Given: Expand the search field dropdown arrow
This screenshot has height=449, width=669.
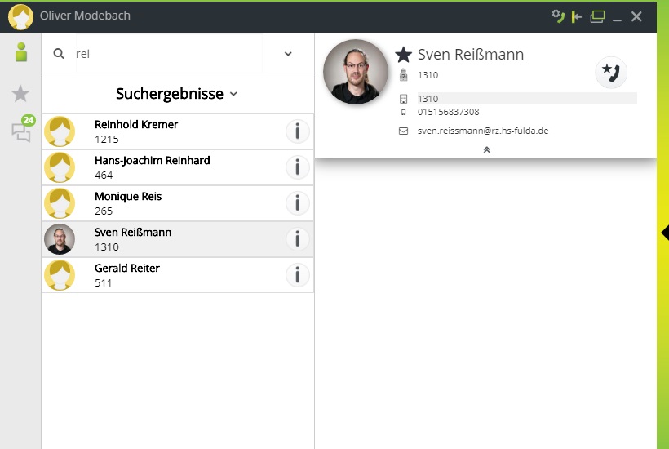Looking at the screenshot, I should pyautogui.click(x=288, y=54).
